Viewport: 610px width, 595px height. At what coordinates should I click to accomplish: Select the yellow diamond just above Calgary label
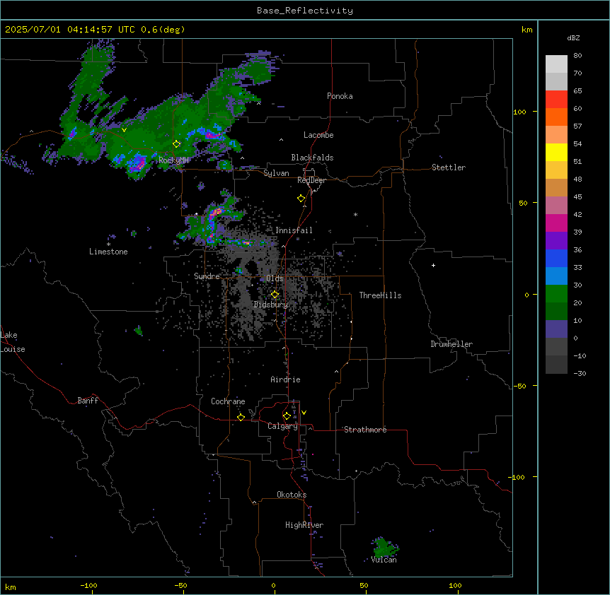pos(287,416)
